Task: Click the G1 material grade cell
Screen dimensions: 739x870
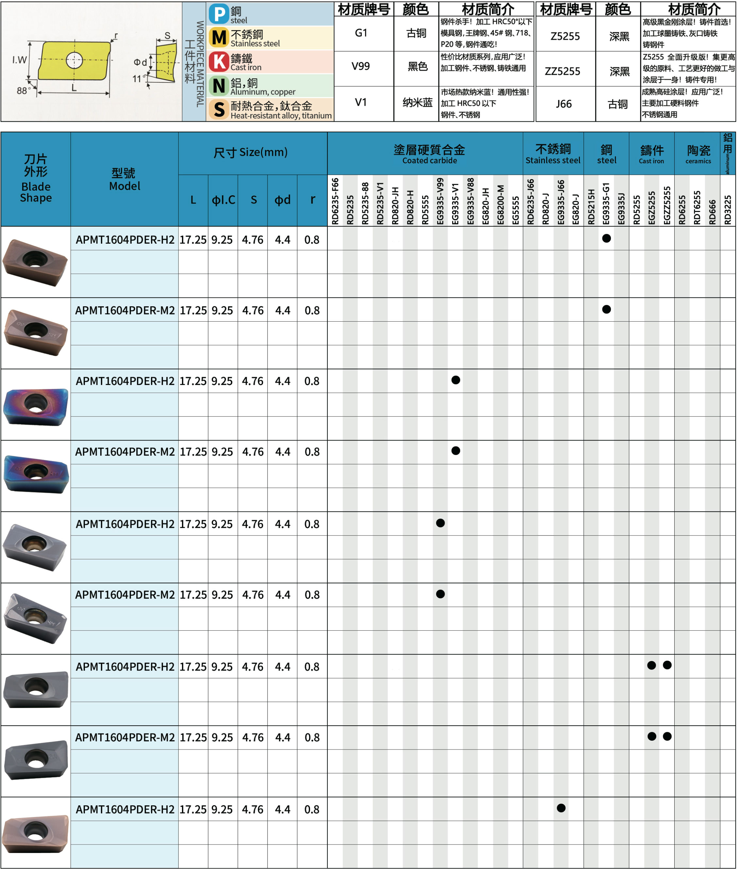Action: (x=361, y=33)
